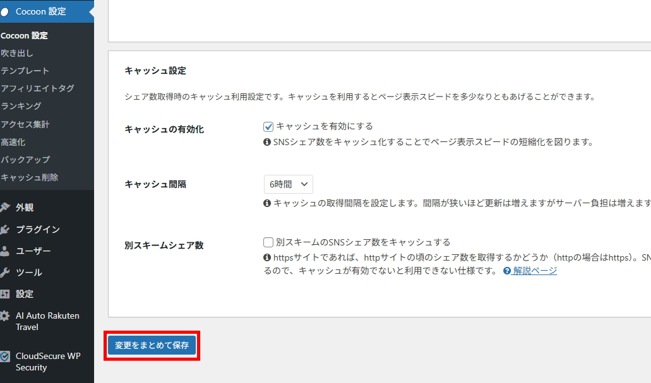The image size is (651, 383).
Task: Click the 外観 paintbrush icon
Action: coord(5,208)
